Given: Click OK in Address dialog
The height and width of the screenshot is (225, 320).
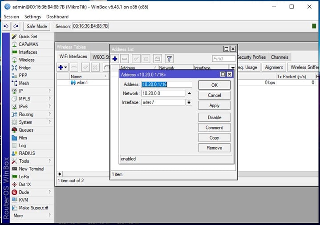Looking at the screenshot, I should (215, 85).
